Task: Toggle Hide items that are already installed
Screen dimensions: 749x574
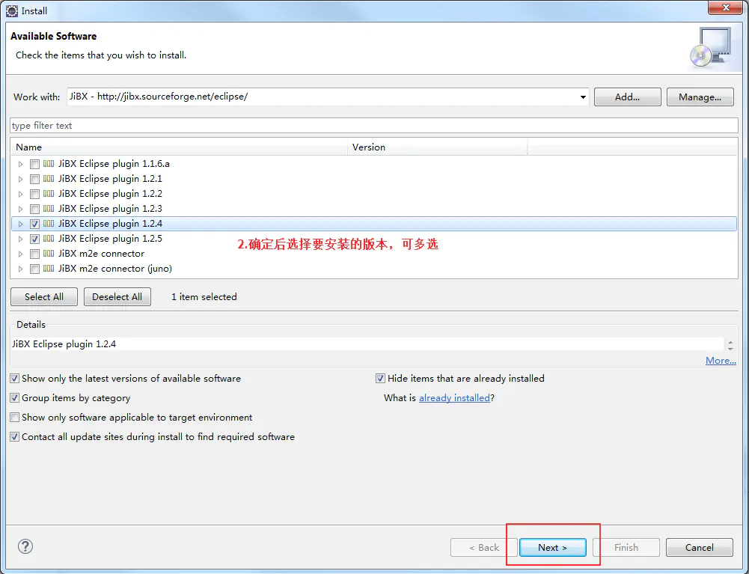Action: 380,379
